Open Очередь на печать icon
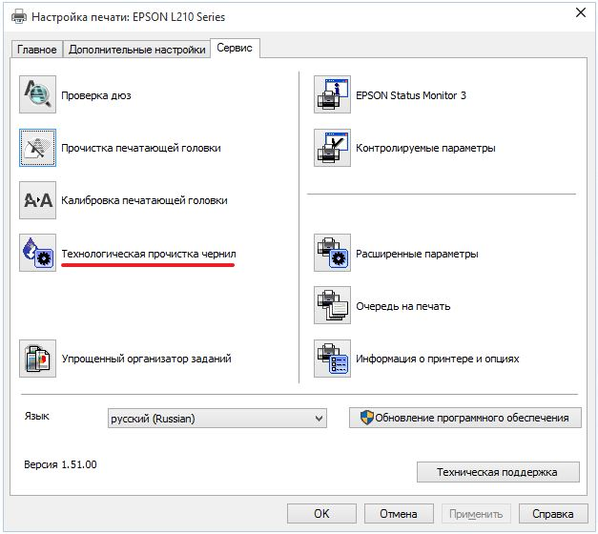Screen dimensions: 598x534 point(332,305)
